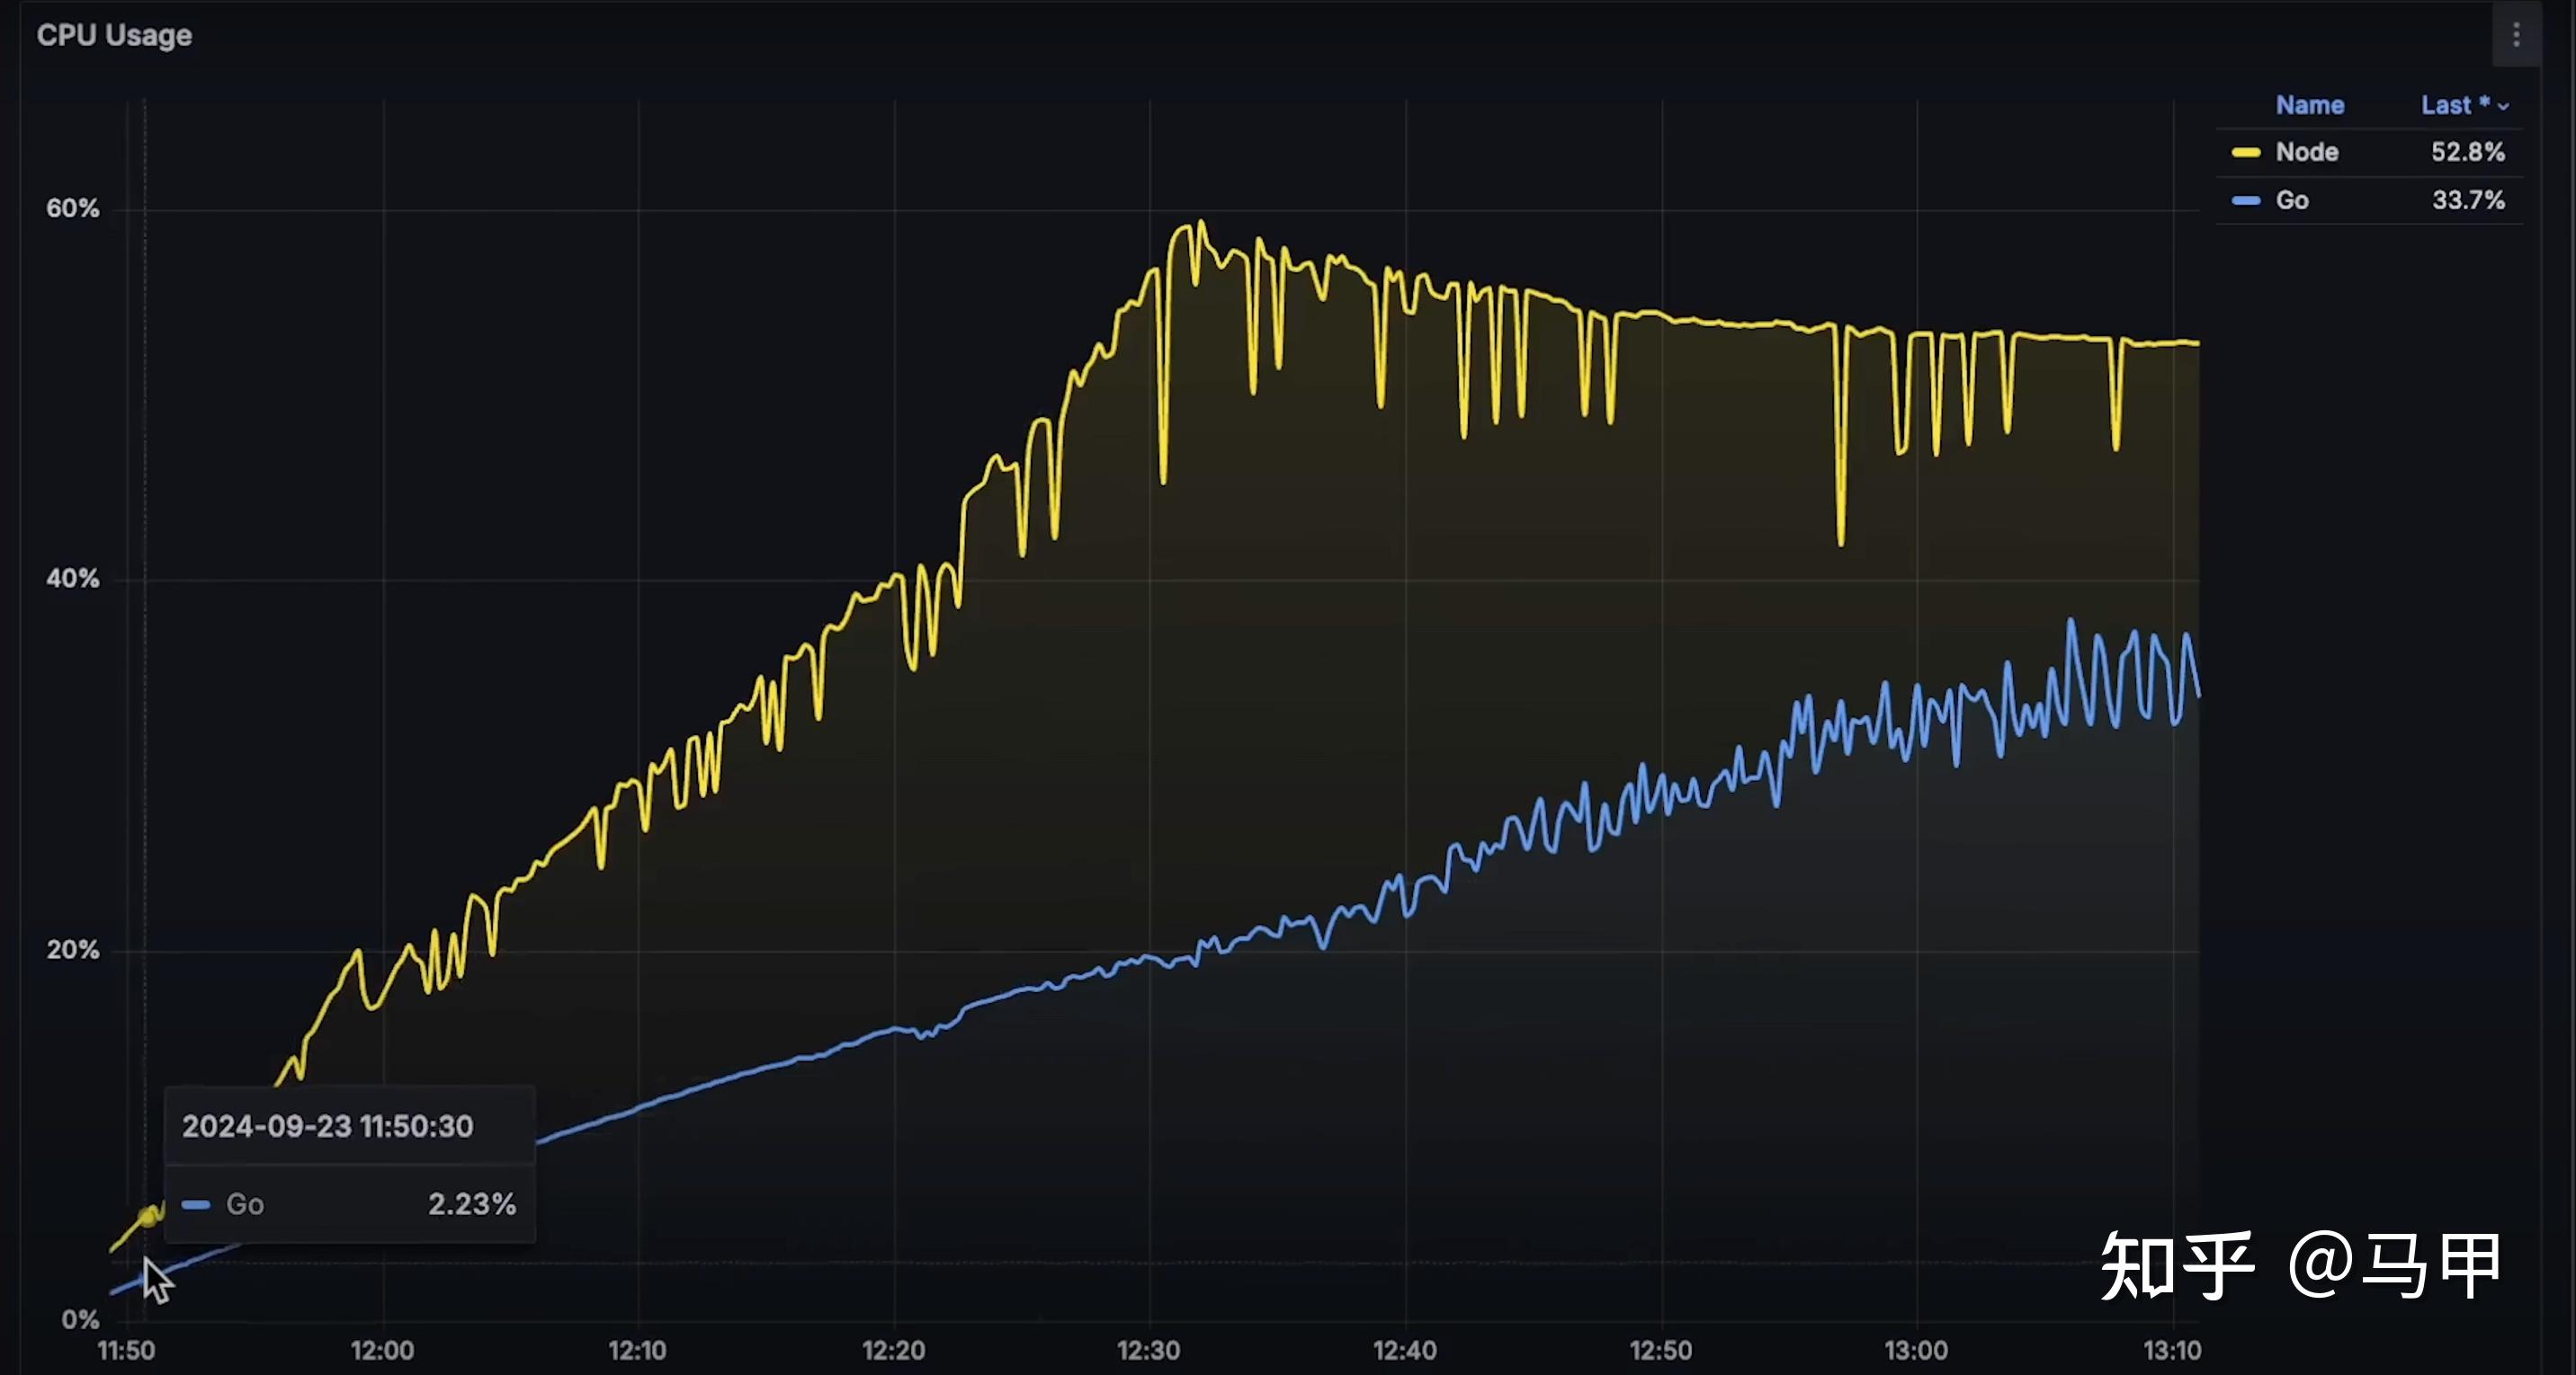2576x1375 pixels.
Task: Toggle the Go series via its legend label
Action: point(2291,200)
